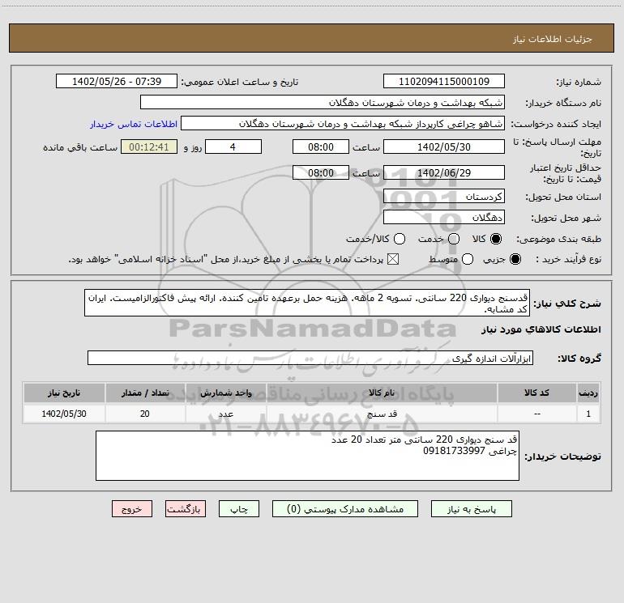Click delivery city field دهگلان
This screenshot has height=603, width=624.
click(x=444, y=217)
